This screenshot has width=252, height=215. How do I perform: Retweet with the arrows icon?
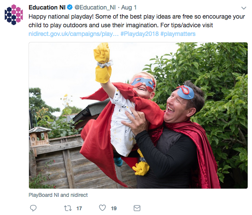tap(68, 209)
